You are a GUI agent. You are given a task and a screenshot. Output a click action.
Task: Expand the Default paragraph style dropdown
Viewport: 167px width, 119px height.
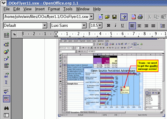44,26
